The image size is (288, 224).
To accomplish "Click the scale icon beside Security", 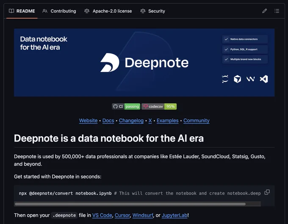I will 143,11.
